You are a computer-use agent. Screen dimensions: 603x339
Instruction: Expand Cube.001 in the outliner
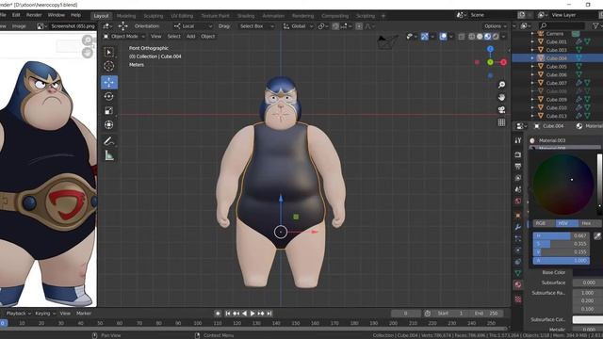click(532, 41)
